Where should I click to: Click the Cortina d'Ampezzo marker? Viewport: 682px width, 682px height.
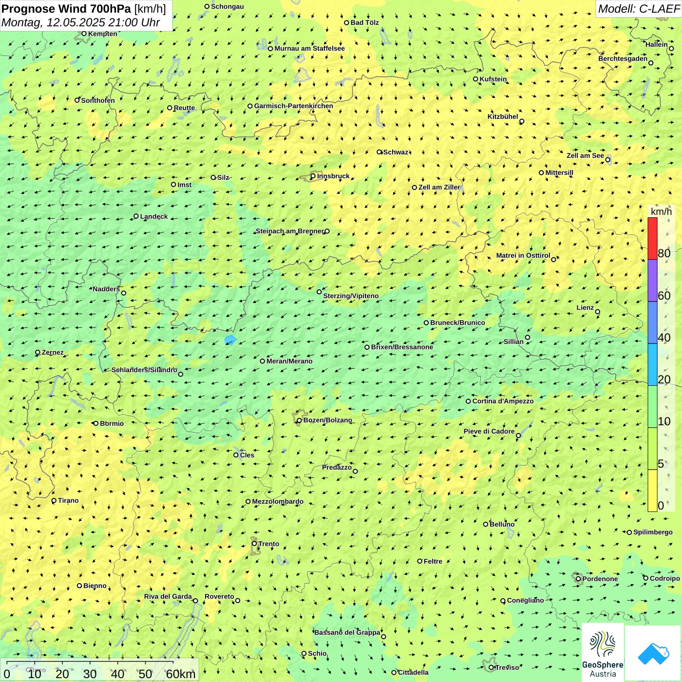point(469,401)
